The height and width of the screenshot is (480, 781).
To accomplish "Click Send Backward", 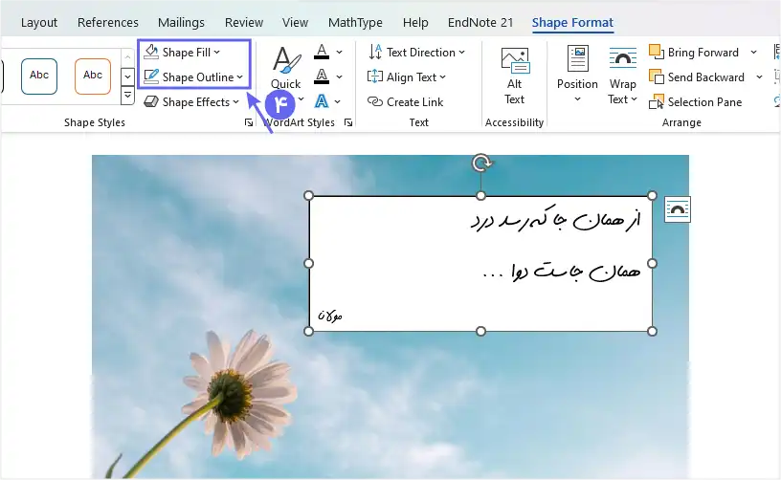I will 698,77.
